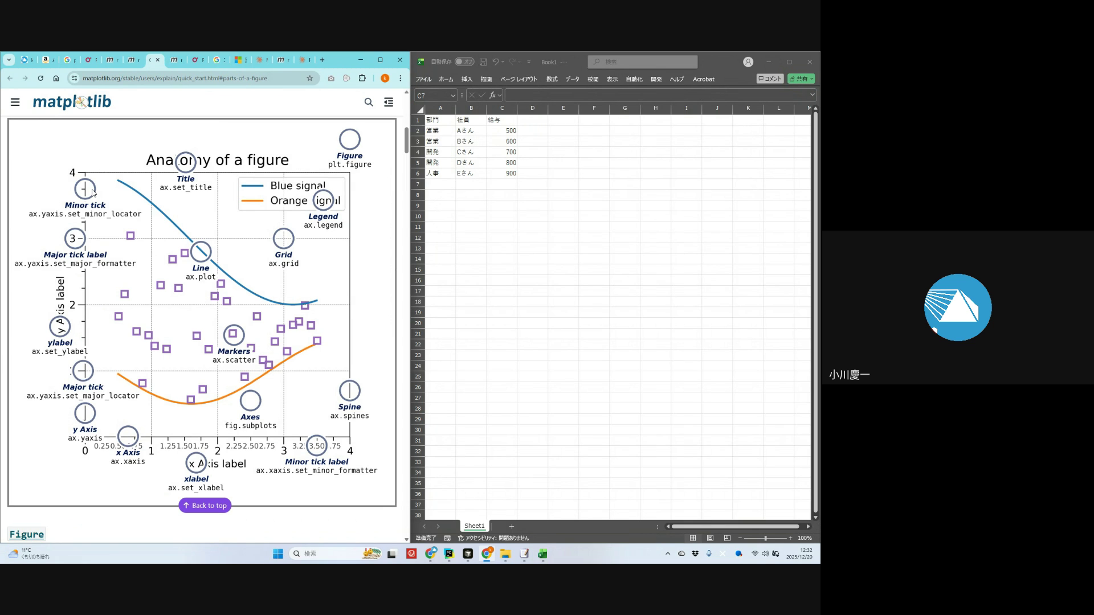This screenshot has width=1094, height=615.
Task: Select Page Break Preview view icon
Action: click(727, 538)
